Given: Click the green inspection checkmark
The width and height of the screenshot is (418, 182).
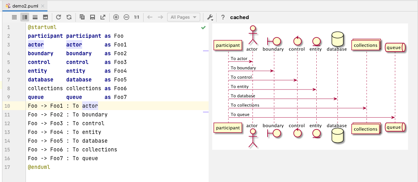Looking at the screenshot, I should tap(203, 27).
